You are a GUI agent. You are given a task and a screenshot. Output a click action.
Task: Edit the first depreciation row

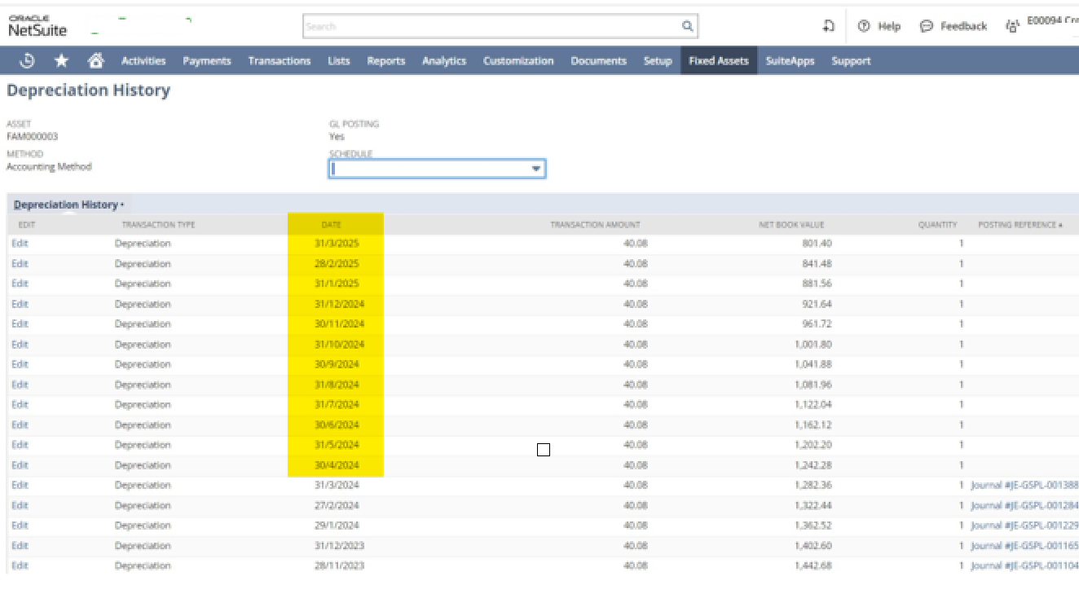point(19,243)
